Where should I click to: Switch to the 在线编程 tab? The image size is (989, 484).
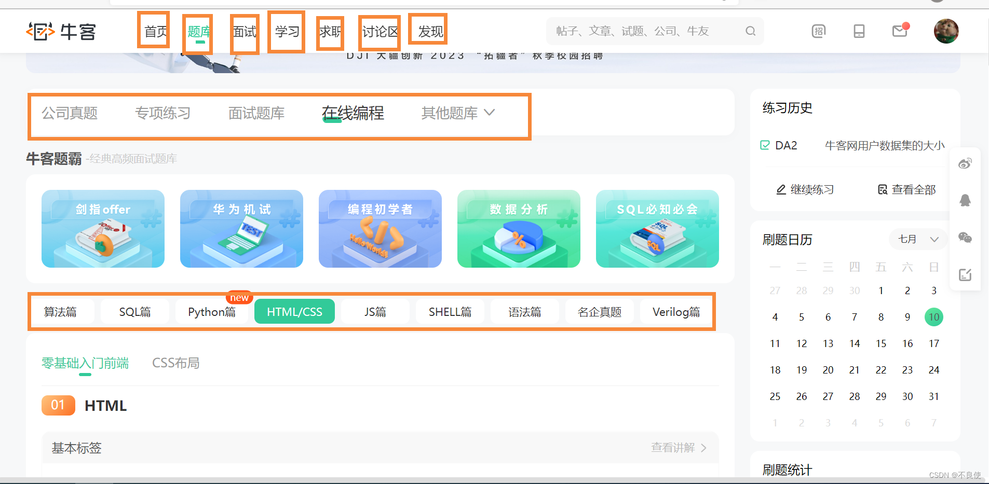point(353,113)
